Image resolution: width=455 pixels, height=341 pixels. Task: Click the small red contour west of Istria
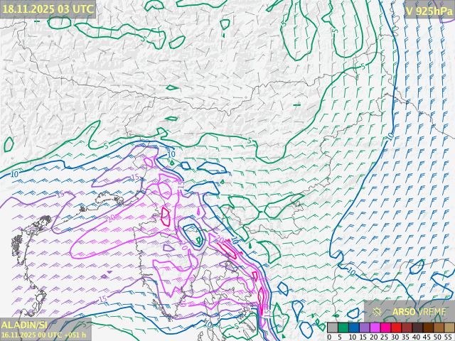(x=166, y=216)
